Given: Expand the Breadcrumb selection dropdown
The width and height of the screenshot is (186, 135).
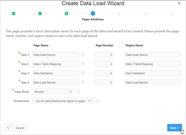Looking at the screenshot, I should (x=63, y=101).
